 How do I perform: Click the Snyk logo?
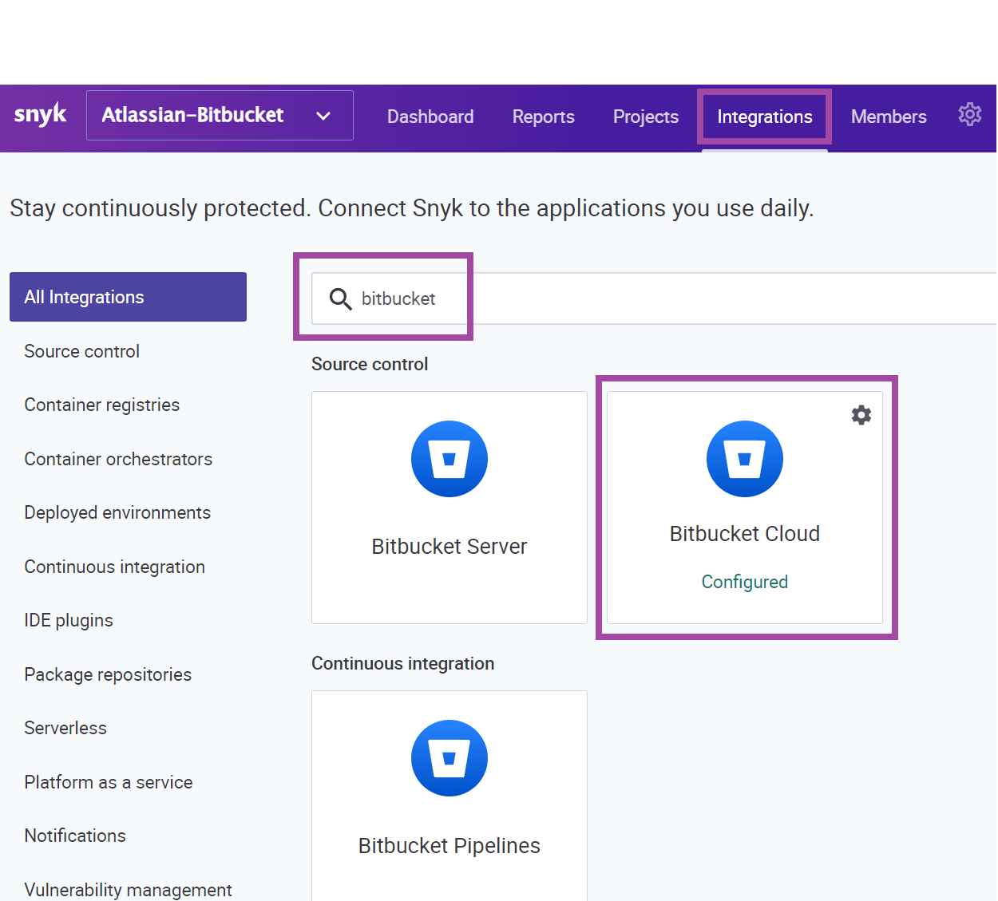tap(40, 114)
